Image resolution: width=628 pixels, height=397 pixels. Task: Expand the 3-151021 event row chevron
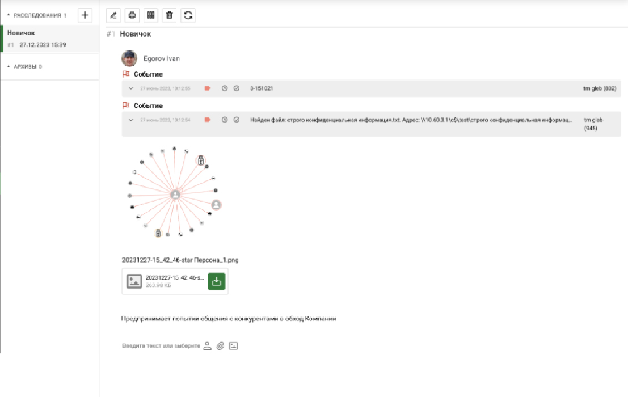pos(131,88)
